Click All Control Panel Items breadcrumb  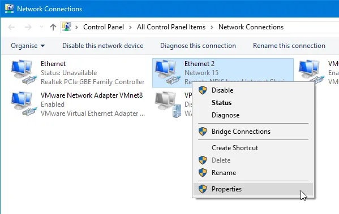(x=171, y=27)
